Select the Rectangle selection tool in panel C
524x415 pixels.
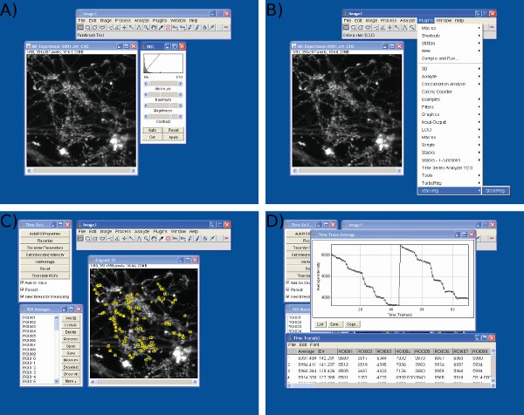pos(80,239)
